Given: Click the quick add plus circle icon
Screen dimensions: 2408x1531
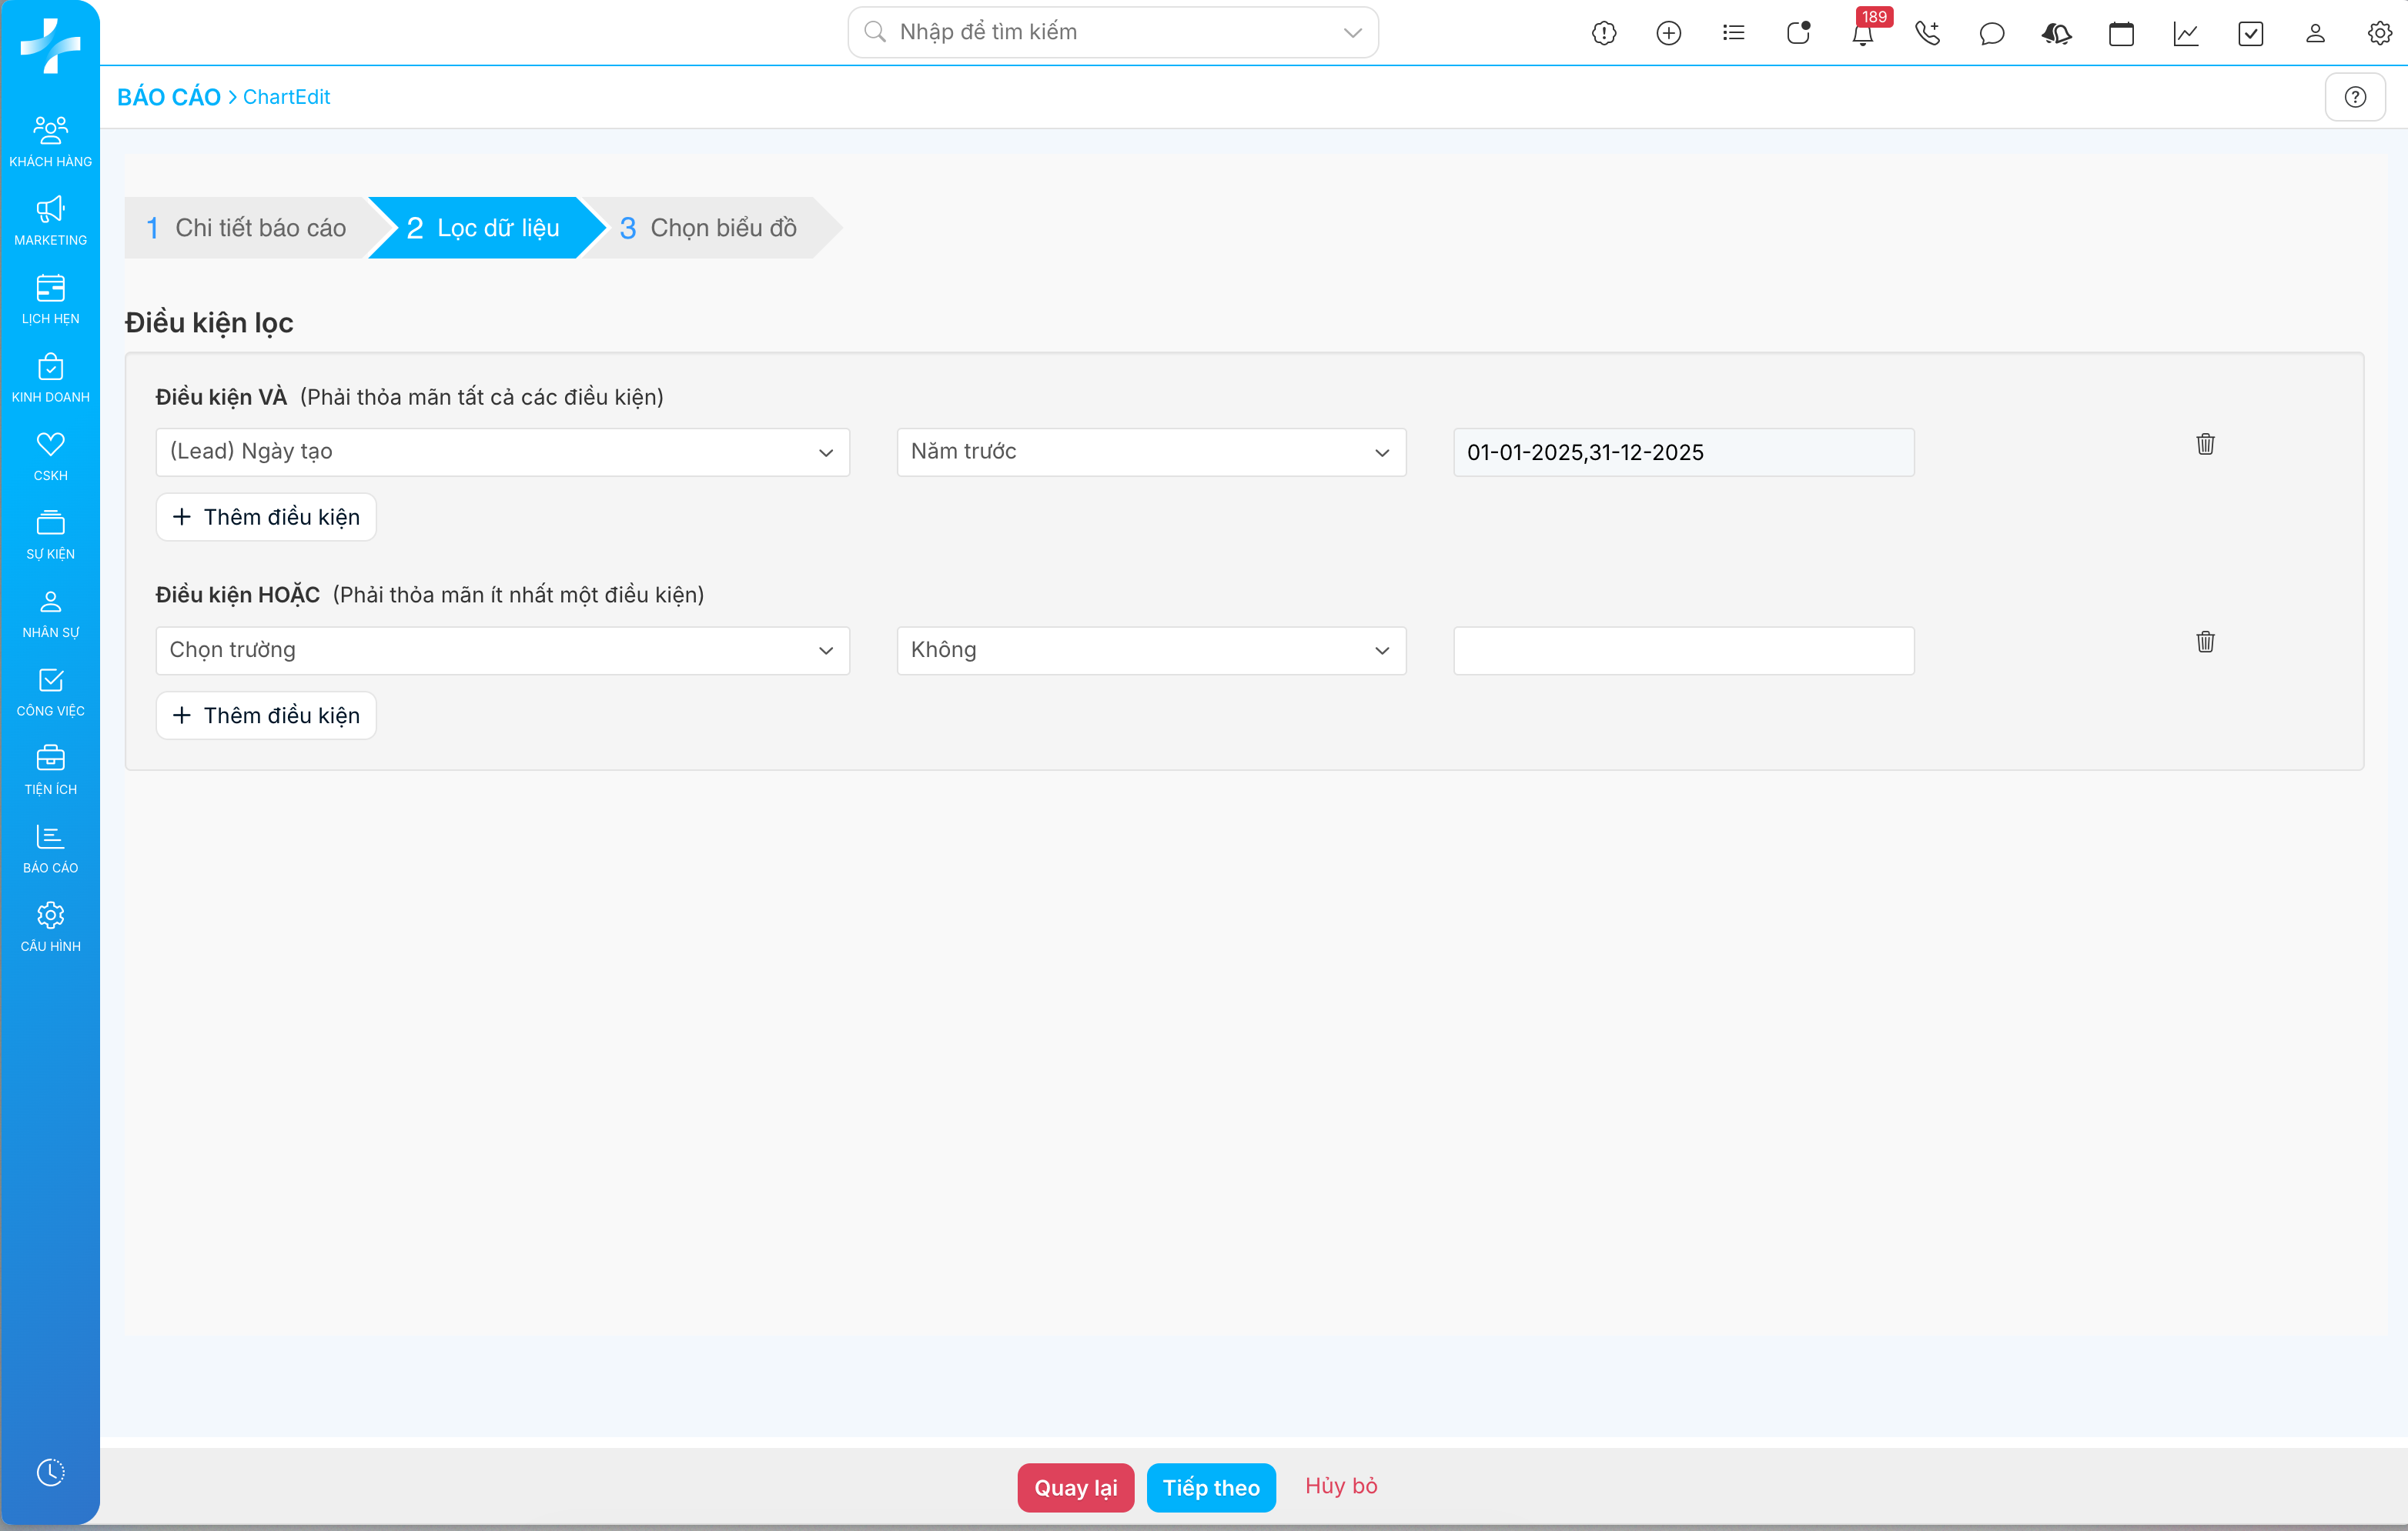Looking at the screenshot, I should click(1668, 34).
